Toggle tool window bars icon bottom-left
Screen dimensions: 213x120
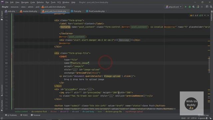coord(2,118)
